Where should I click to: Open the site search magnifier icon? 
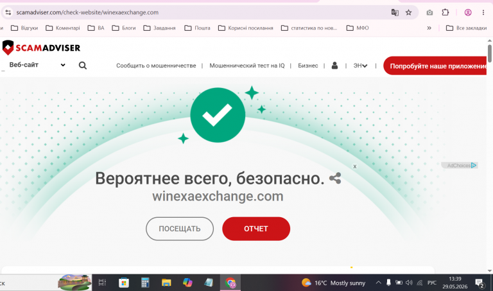click(x=83, y=66)
